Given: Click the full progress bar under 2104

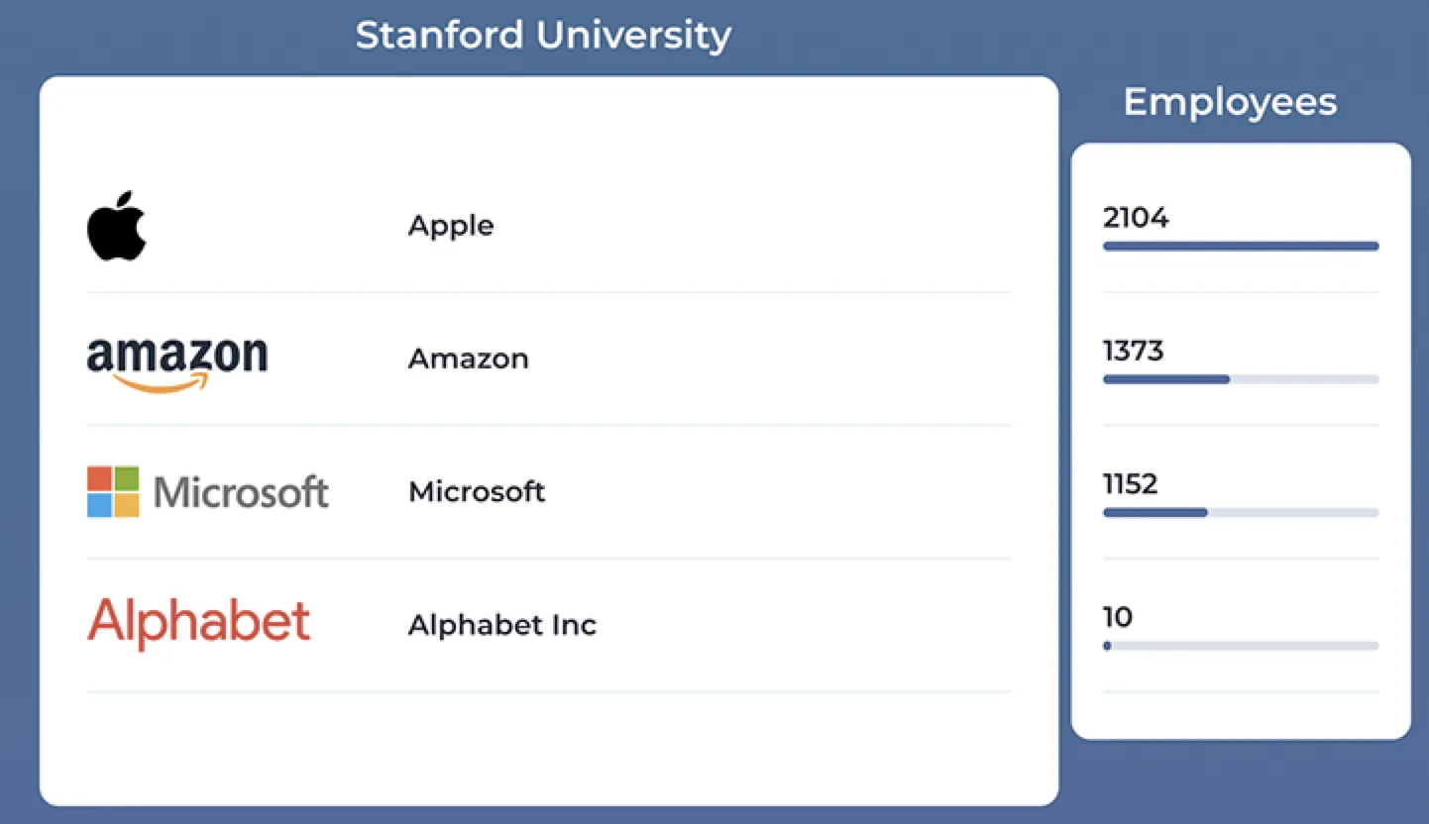Looking at the screenshot, I should [1240, 247].
